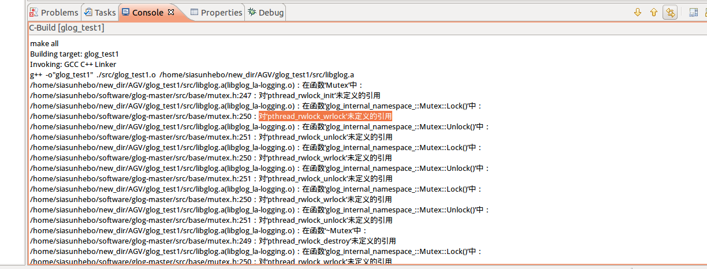This screenshot has height=269, width=707.
Task: Click the 'C-Build [glog_test1]' console title
Action: coord(66,28)
